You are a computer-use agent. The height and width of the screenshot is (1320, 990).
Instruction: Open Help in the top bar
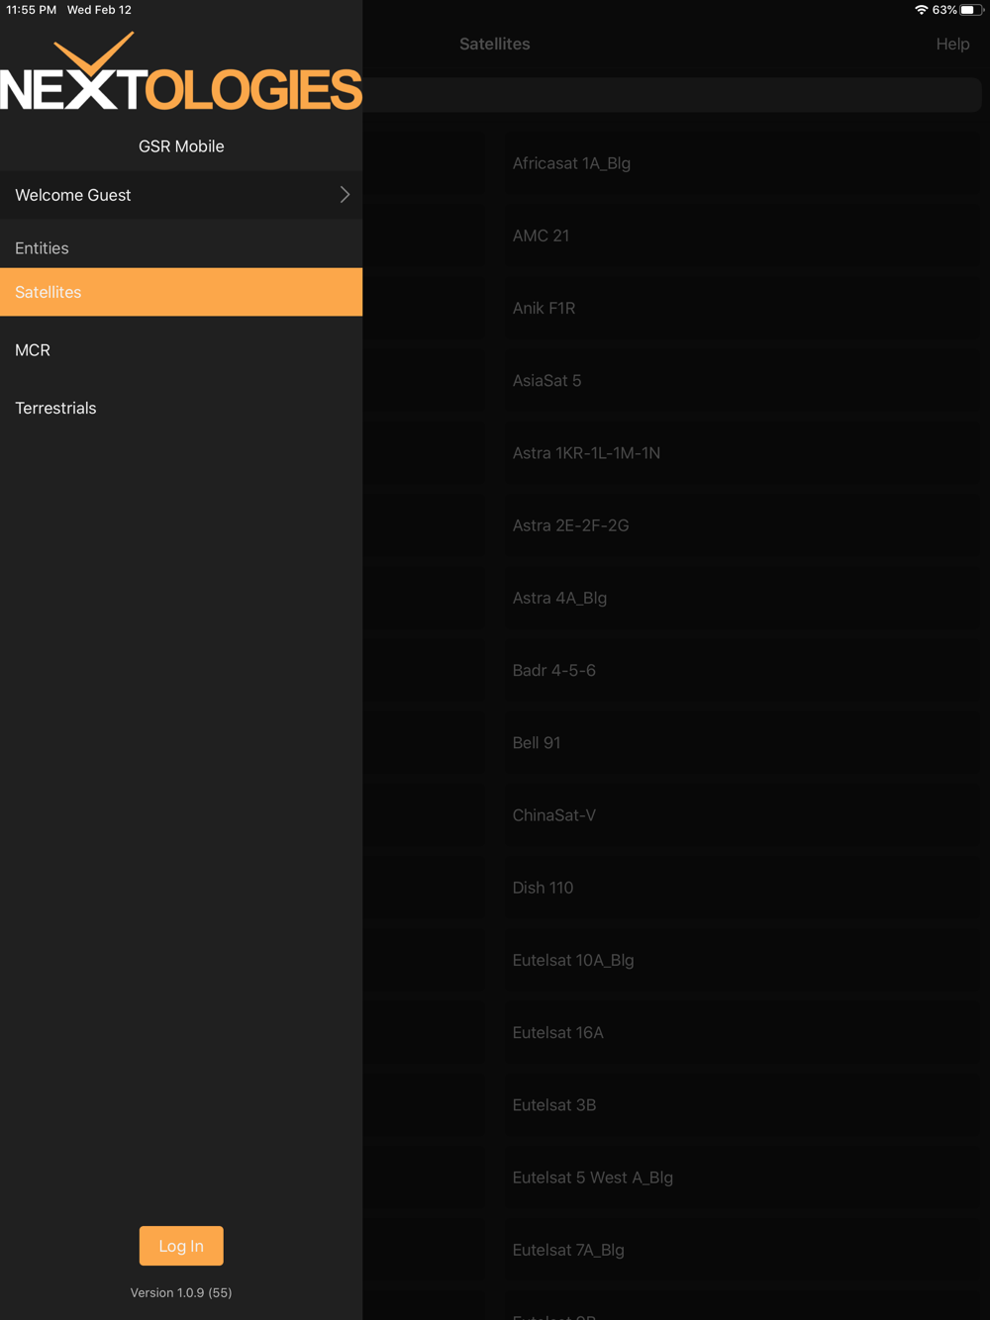point(952,44)
